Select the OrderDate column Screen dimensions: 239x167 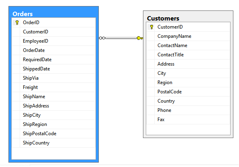[54, 50]
